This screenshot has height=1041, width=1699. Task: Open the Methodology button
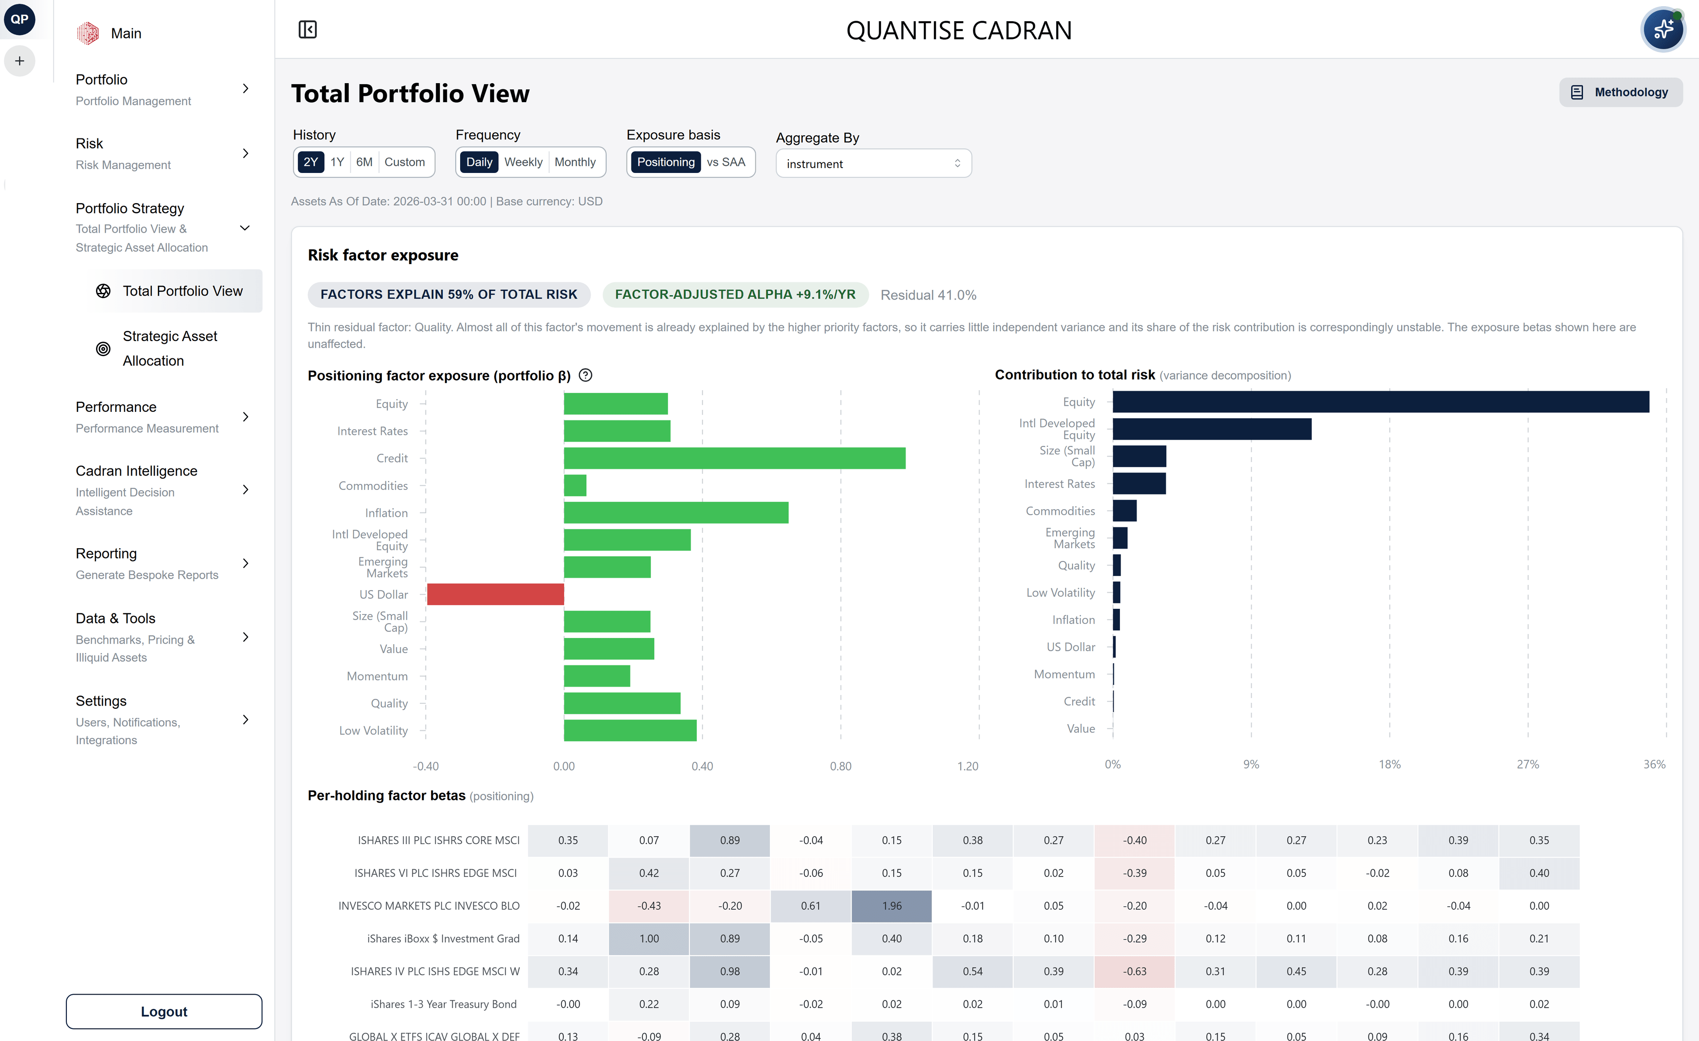click(1620, 92)
